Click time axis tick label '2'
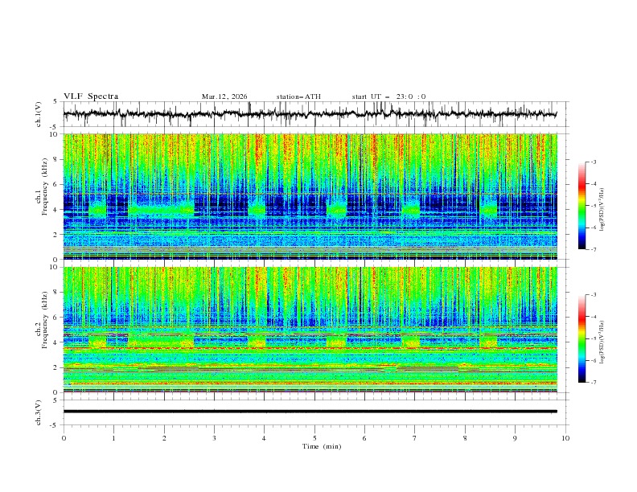Screen dimensions: 637x492 (164, 438)
